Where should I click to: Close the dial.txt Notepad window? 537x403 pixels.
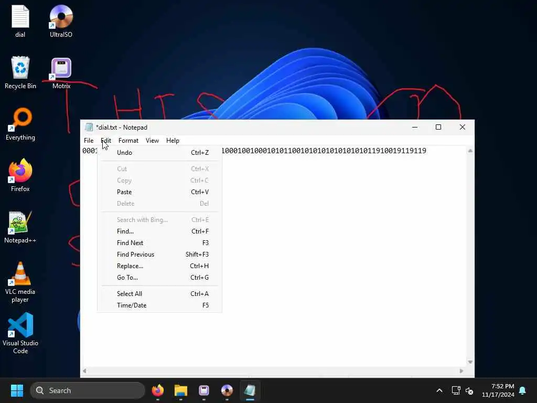point(463,127)
